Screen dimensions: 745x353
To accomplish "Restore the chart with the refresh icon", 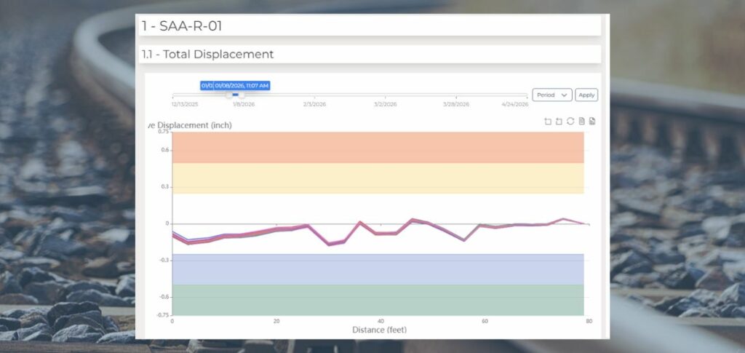I will click(x=570, y=122).
